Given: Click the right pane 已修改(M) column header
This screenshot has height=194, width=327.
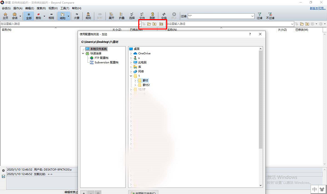Looking at the screenshot, I should [302, 30].
